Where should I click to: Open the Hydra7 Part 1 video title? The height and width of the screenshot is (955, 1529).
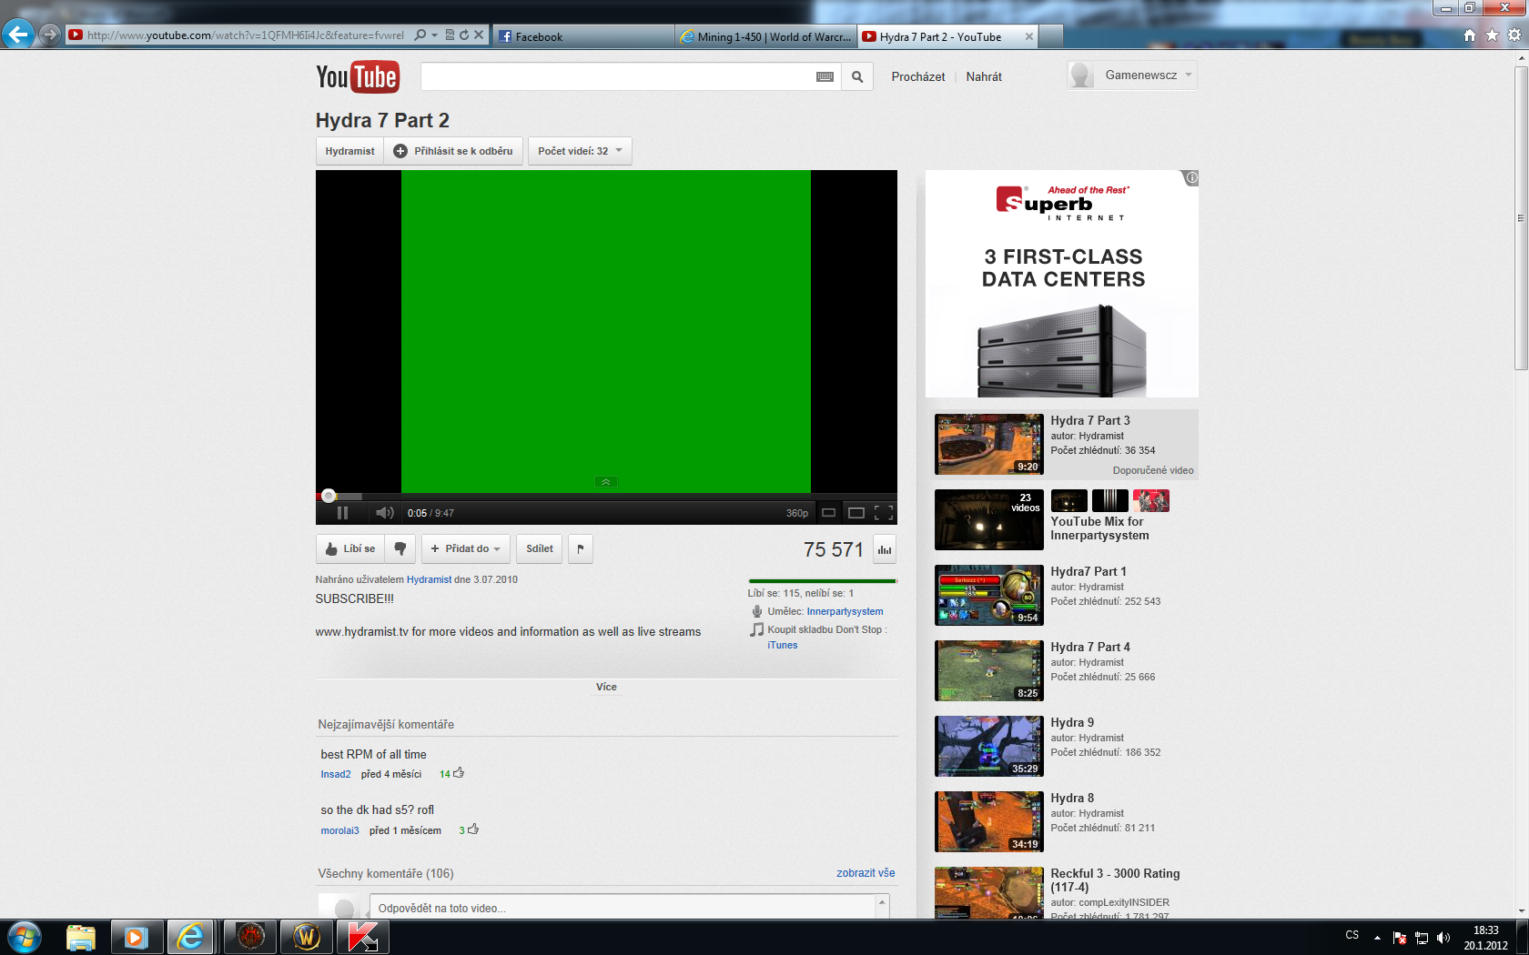(x=1089, y=571)
